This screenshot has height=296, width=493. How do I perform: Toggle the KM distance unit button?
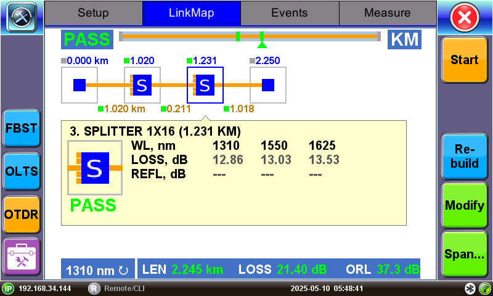pyautogui.click(x=404, y=39)
